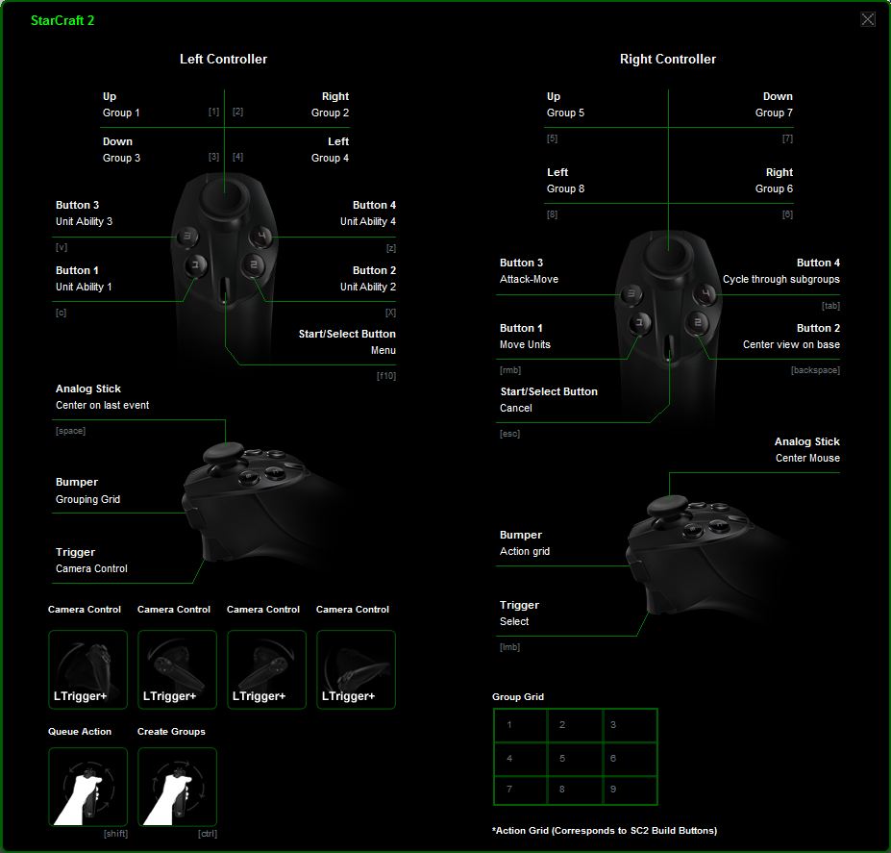Screen dimensions: 891x853
Task: Select cell 8 in the Group Grid
Action: pyautogui.click(x=575, y=790)
